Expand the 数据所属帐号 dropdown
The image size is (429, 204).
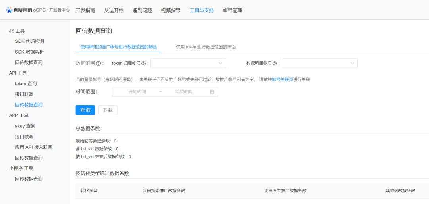(x=320, y=63)
